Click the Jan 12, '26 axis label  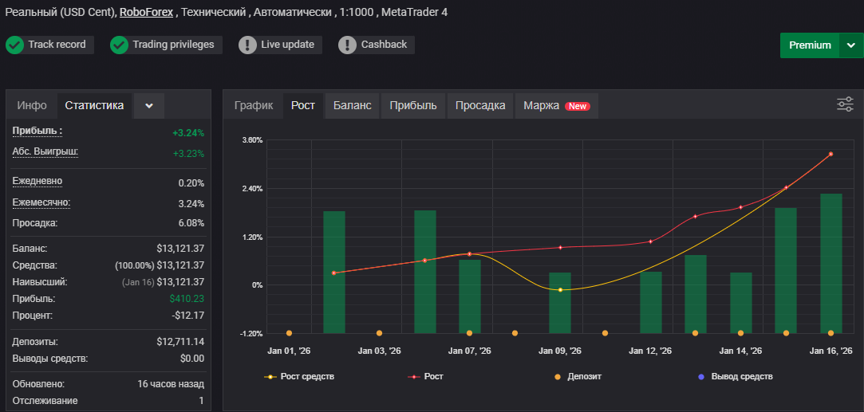click(x=650, y=351)
